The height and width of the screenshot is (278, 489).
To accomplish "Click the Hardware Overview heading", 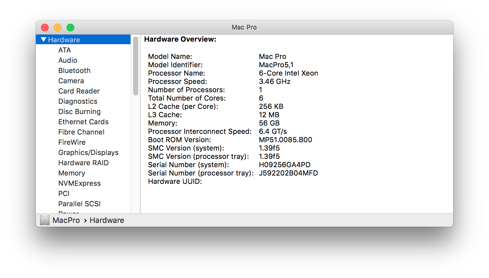I will tap(180, 39).
